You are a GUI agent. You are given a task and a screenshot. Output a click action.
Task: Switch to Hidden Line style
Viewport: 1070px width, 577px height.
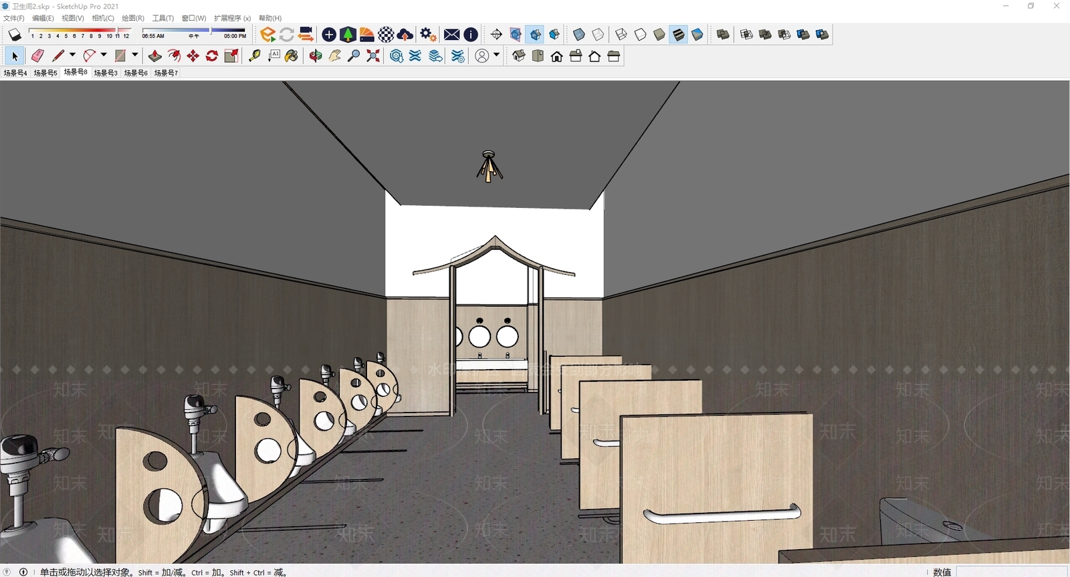click(640, 34)
